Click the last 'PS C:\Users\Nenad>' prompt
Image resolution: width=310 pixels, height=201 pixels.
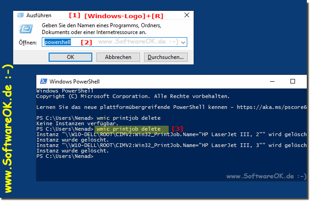[x=65, y=156]
